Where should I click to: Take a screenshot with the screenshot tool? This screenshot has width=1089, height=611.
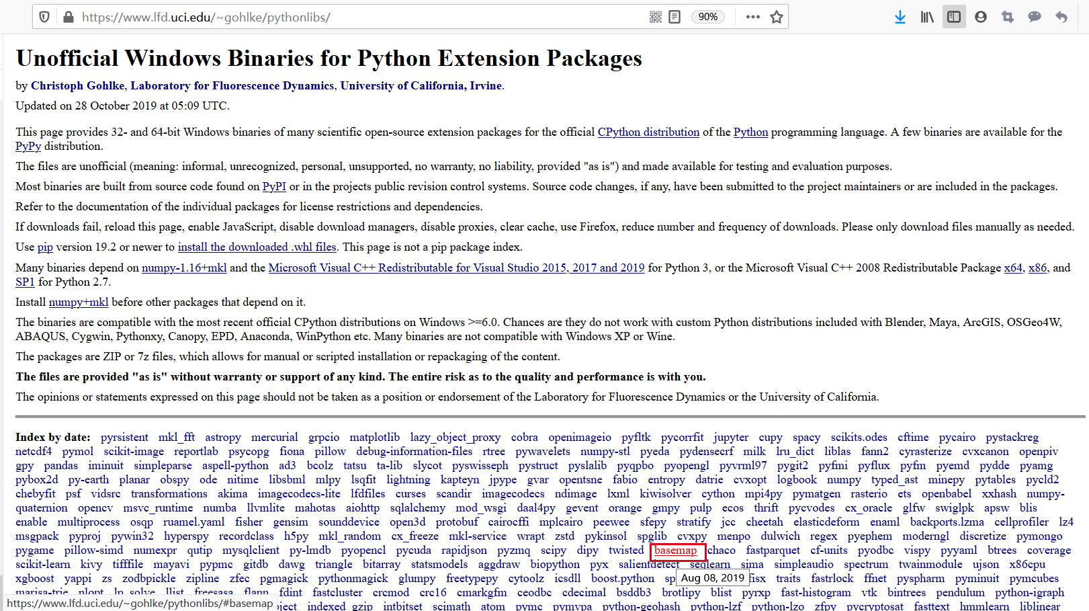(x=1008, y=17)
